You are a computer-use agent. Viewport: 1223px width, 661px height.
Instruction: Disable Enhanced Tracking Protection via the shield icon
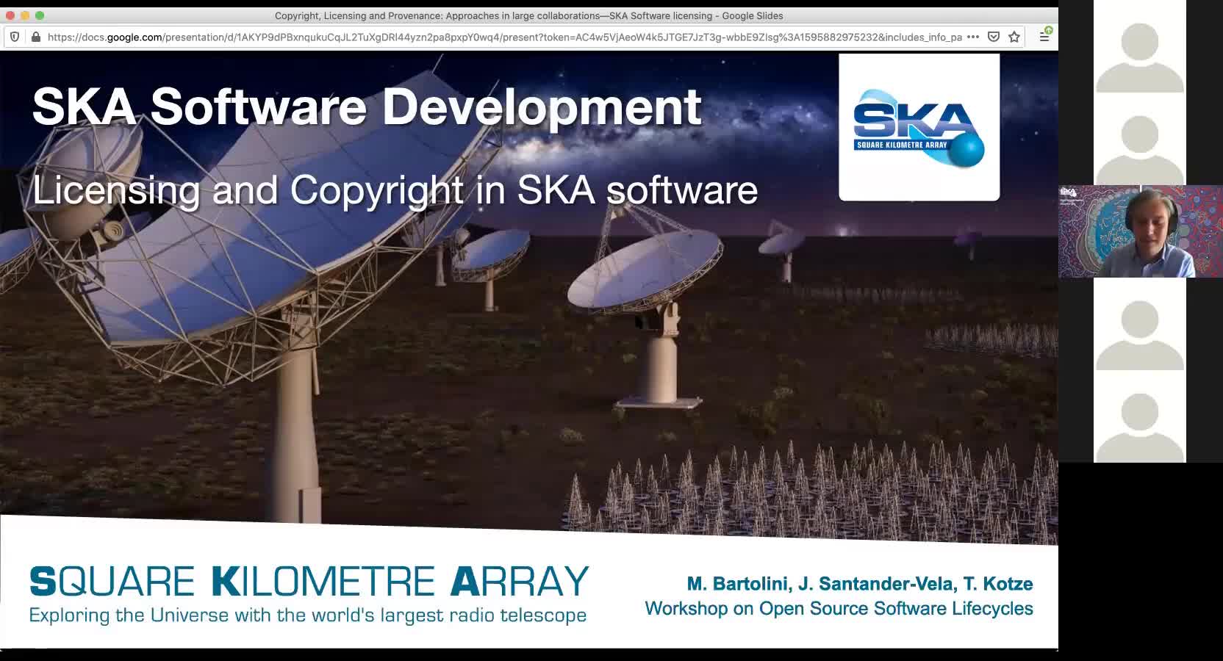pos(13,35)
